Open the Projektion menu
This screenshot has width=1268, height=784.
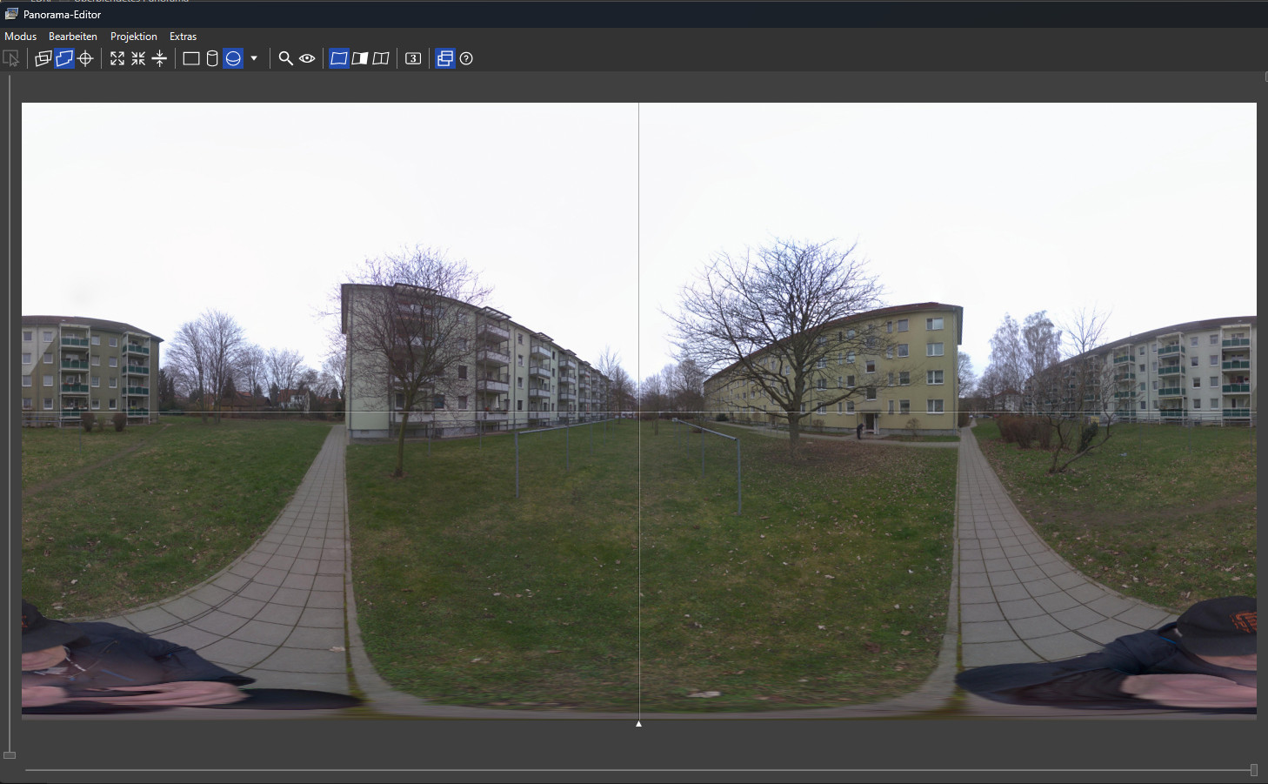coord(133,37)
